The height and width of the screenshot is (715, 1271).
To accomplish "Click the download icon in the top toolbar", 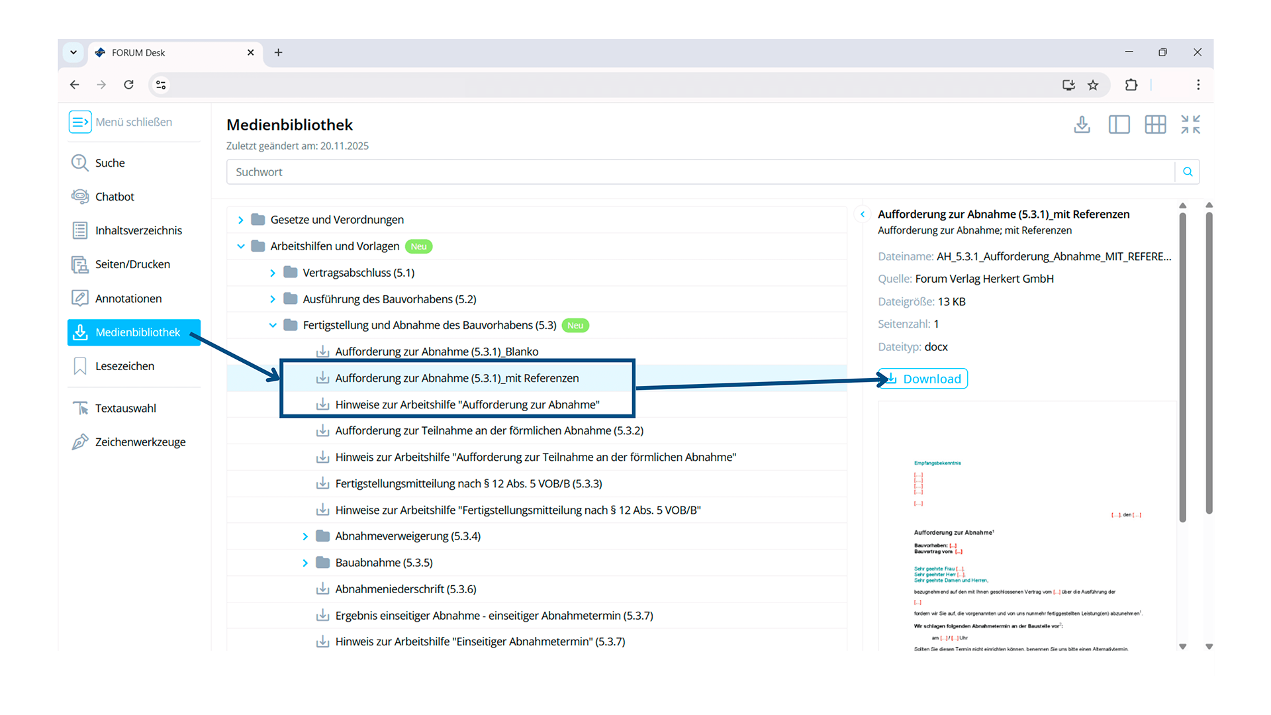I will 1082,124.
